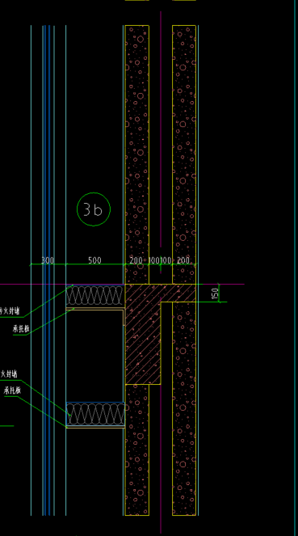Select the upper "承托板" leader label
The width and height of the screenshot is (298, 536).
tap(21, 329)
